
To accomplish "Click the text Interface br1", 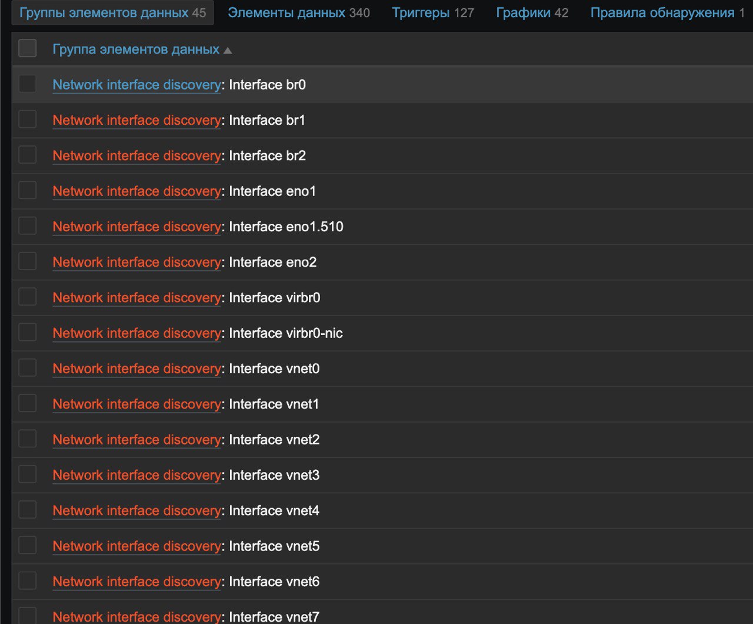I will click(267, 120).
